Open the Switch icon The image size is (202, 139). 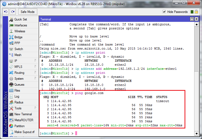tap(11, 49)
